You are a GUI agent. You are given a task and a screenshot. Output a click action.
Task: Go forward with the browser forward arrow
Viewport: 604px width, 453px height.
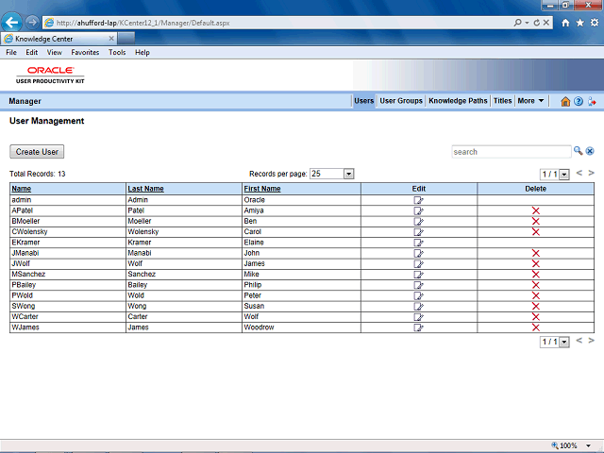point(32,23)
